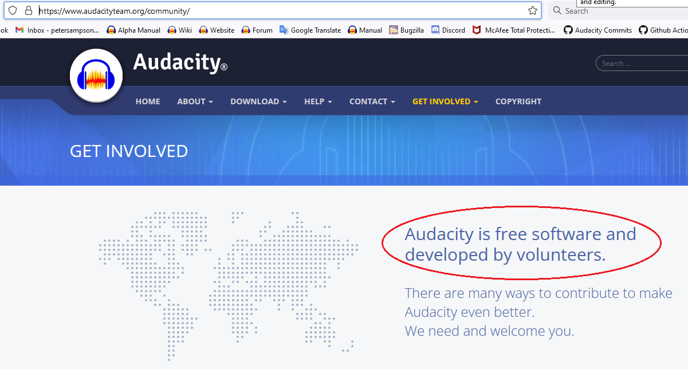Open the Discord bookmark
The height and width of the screenshot is (369, 688).
click(x=448, y=30)
